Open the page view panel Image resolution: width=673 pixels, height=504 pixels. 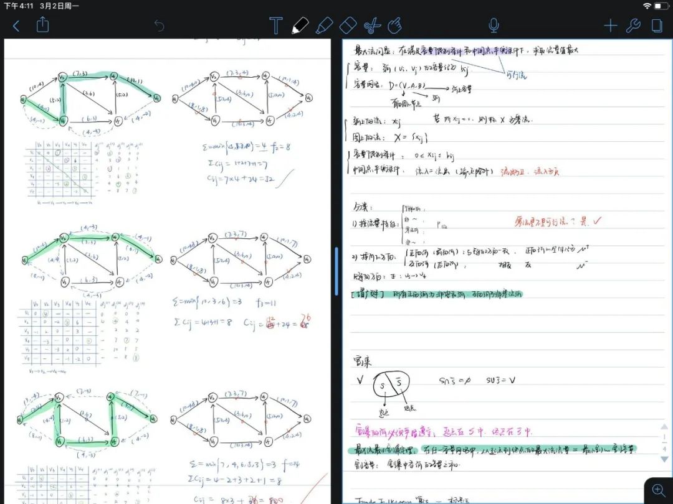pyautogui.click(x=656, y=26)
